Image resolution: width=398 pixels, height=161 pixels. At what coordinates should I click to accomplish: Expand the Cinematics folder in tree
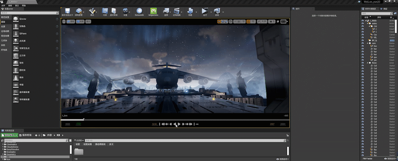tap(3, 144)
